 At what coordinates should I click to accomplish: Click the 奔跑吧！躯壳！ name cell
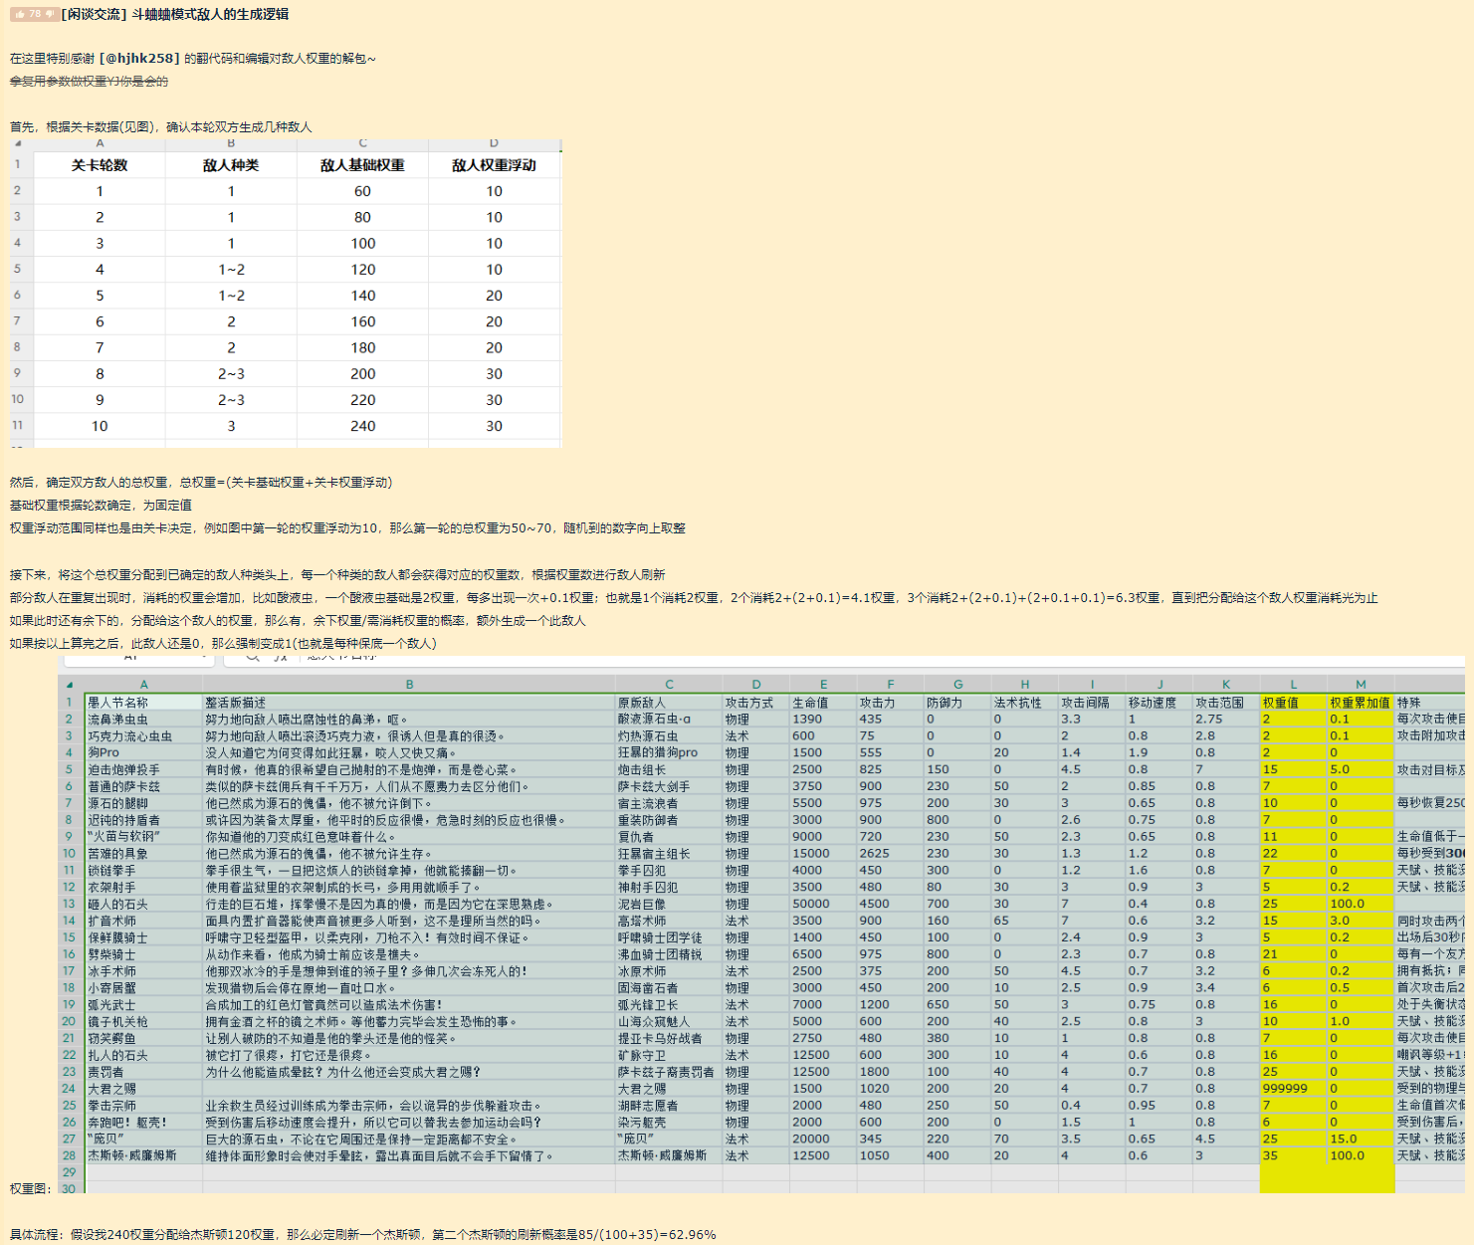tap(143, 1122)
